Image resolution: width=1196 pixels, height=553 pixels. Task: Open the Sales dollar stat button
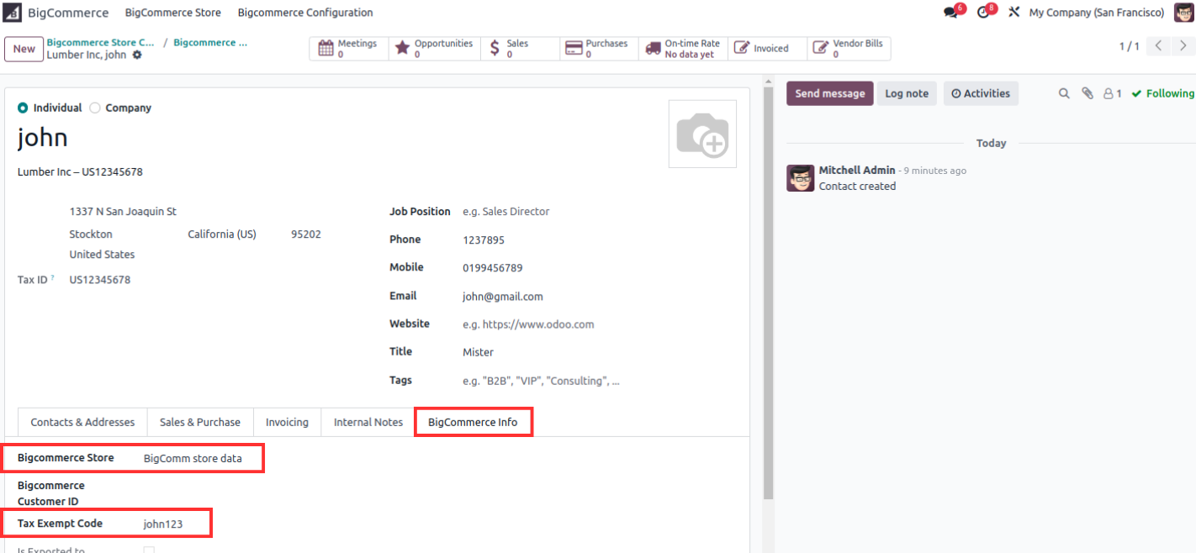pos(521,49)
